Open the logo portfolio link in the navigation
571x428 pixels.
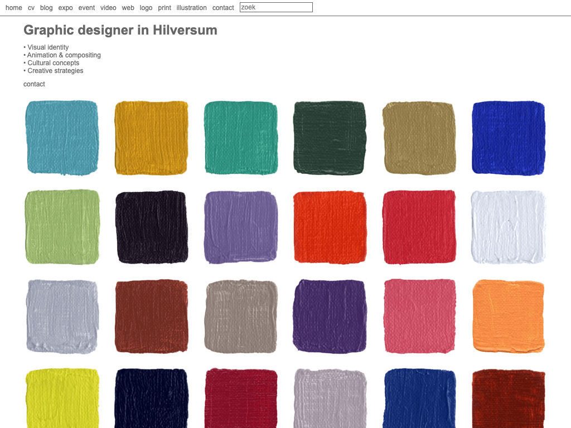(146, 8)
